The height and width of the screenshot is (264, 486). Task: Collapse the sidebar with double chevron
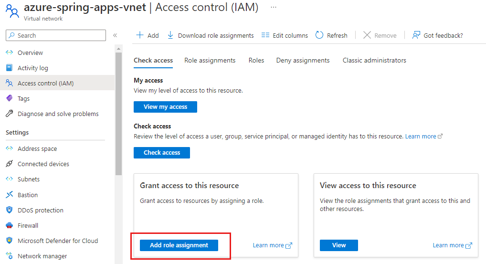(x=115, y=35)
